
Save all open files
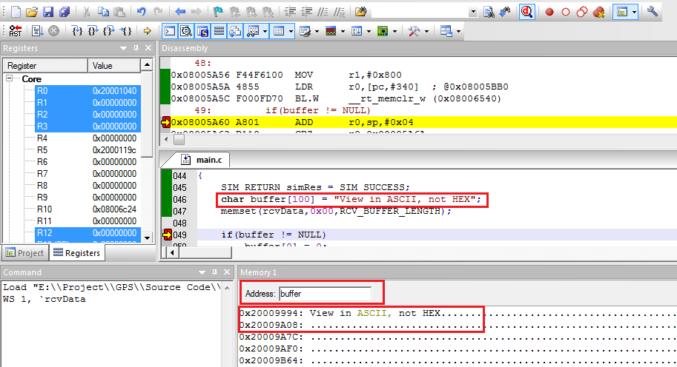tap(65, 12)
